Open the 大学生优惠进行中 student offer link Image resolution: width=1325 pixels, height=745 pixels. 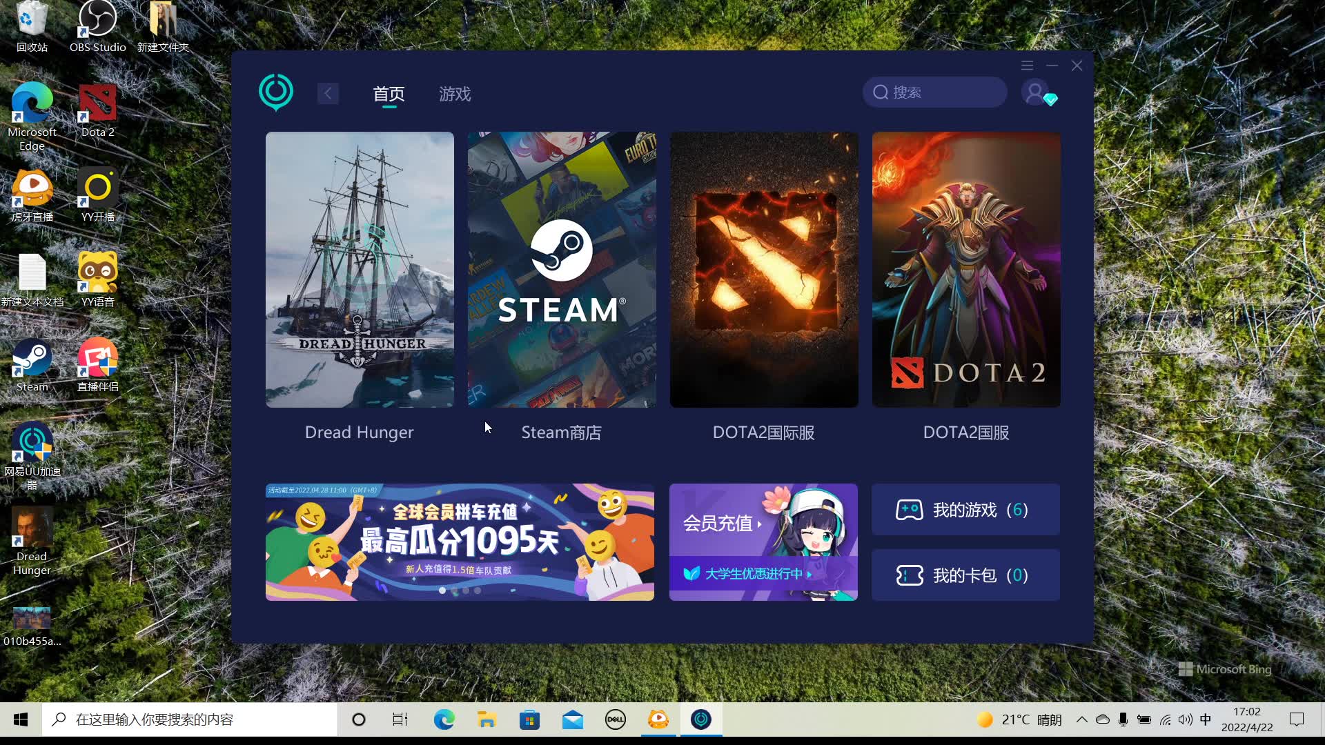(x=747, y=574)
